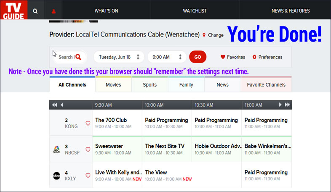Open KONG 10:30 AM Paid Programming
Screen dimensions: 331x192
[216, 120]
